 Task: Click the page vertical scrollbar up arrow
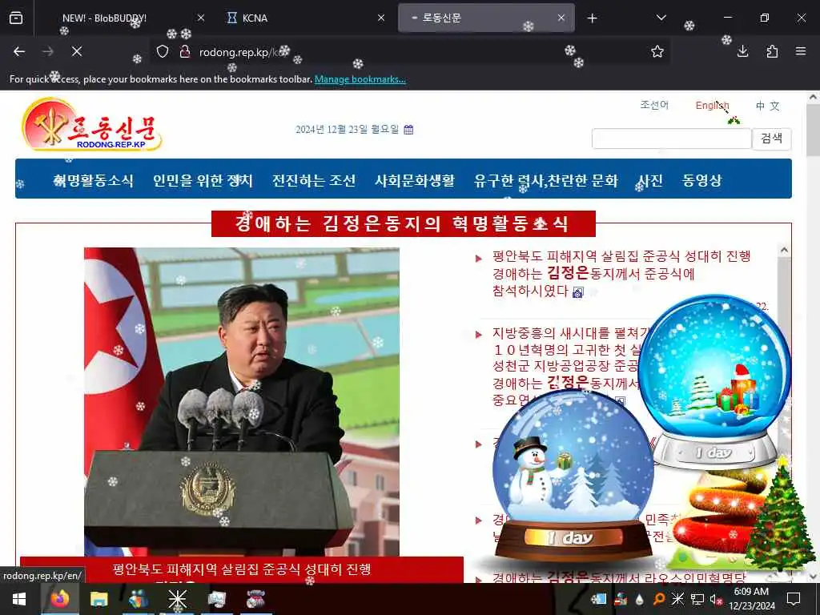[813, 97]
